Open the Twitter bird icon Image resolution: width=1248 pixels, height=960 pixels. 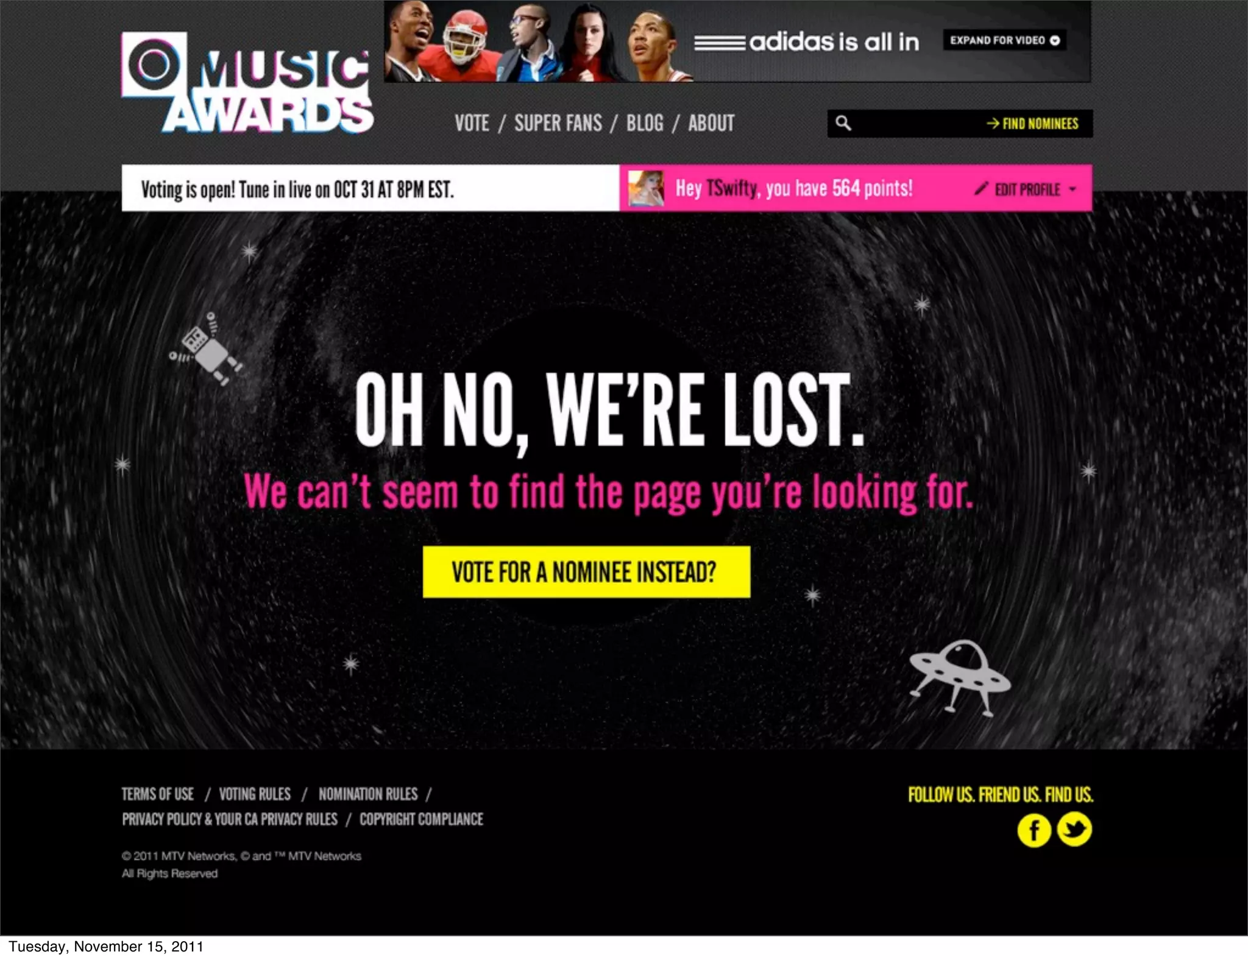coord(1074,830)
